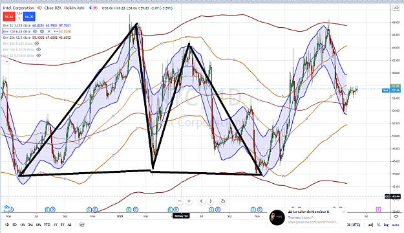
Task: Click the earnings E marker near July
Action: pos(47,210)
